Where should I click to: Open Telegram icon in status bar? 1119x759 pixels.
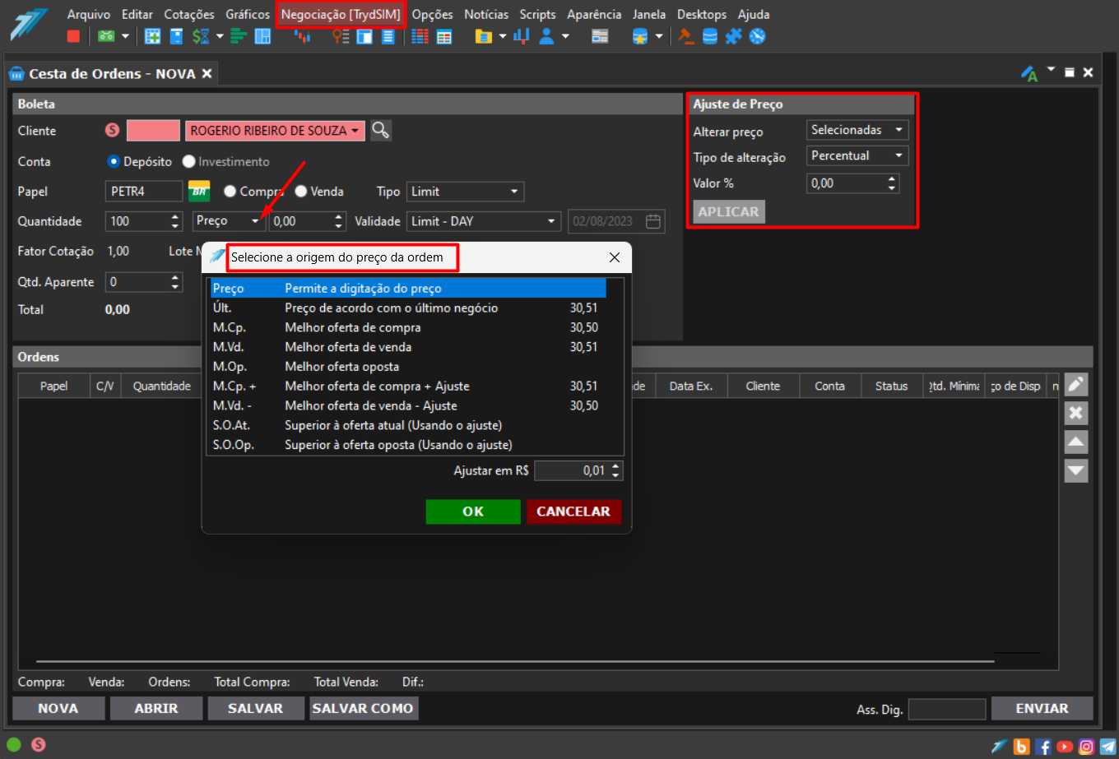pos(1107,747)
